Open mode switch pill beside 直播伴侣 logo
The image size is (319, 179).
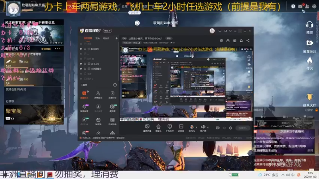[x=107, y=31]
